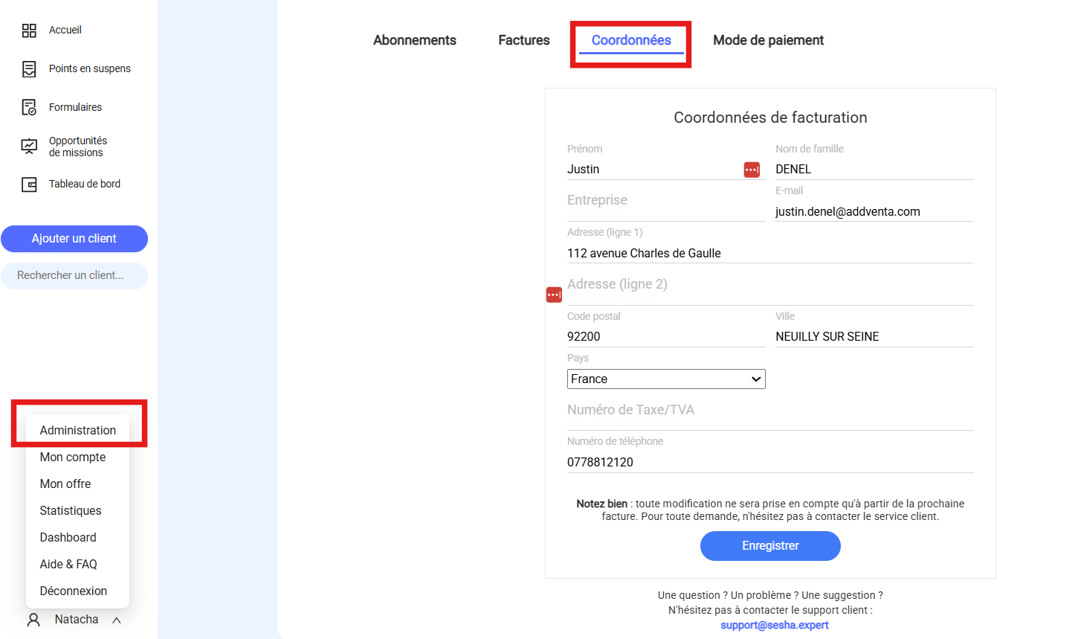This screenshot has width=1075, height=639.
Task: Collapse the Natacha user menu chevron
Action: coord(117,620)
